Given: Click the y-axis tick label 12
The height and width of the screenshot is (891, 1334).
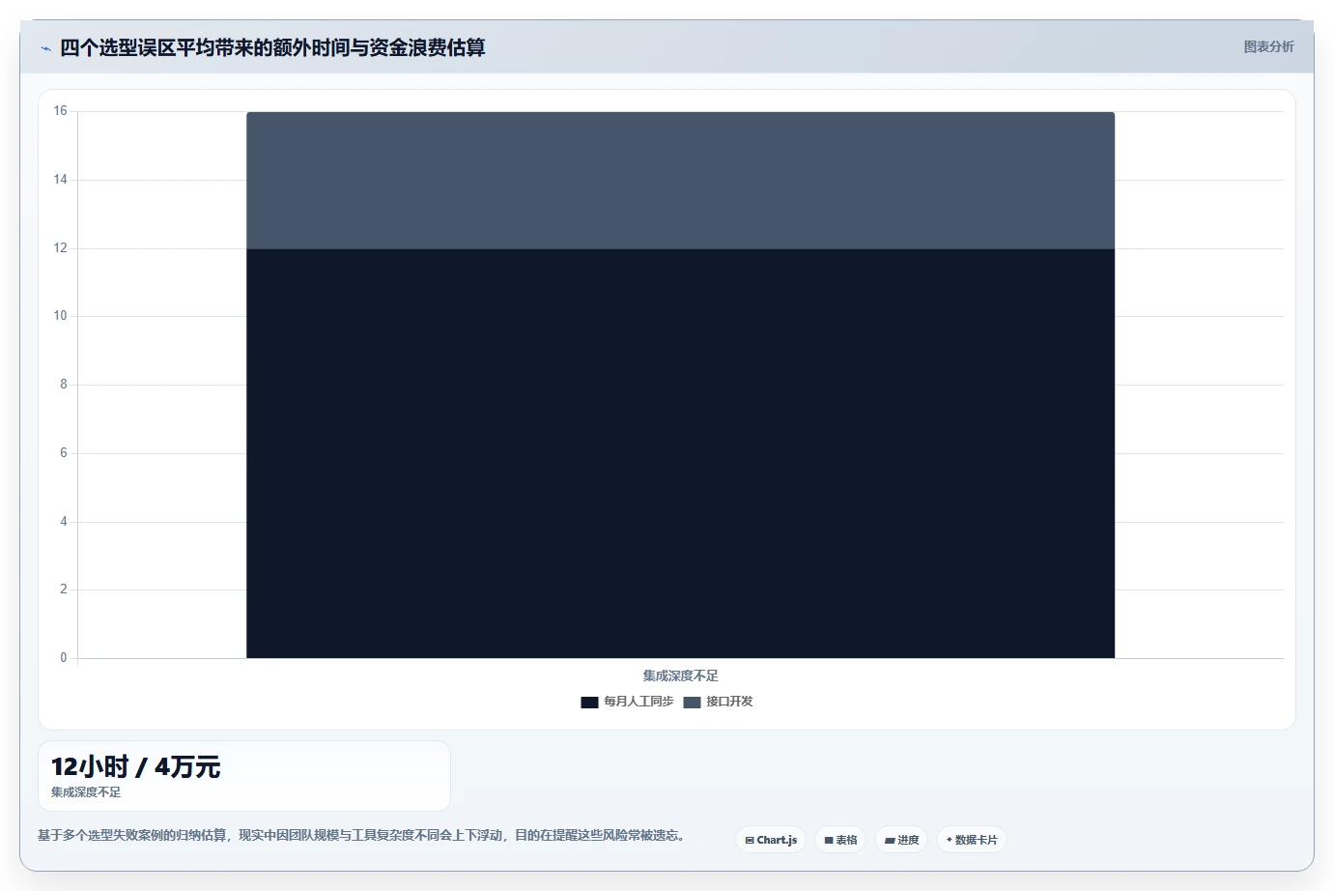Looking at the screenshot, I should pos(61,248).
